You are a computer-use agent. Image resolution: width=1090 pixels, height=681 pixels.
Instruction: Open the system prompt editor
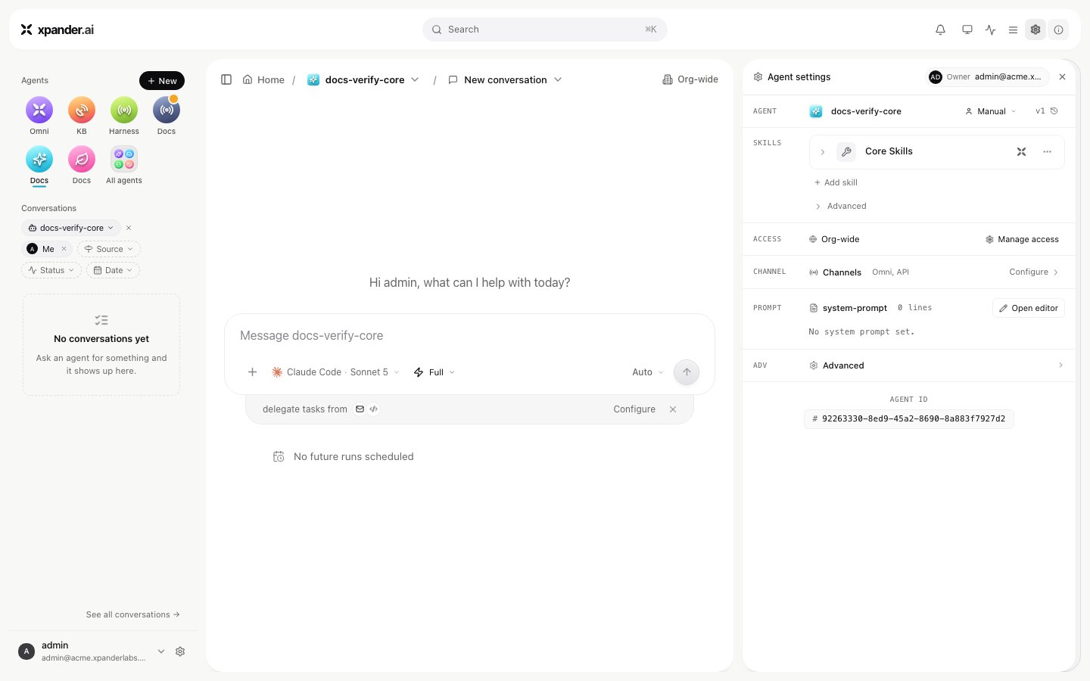(x=1029, y=308)
